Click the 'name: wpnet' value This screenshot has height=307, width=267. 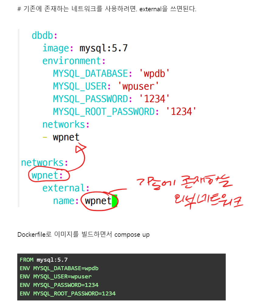98,201
